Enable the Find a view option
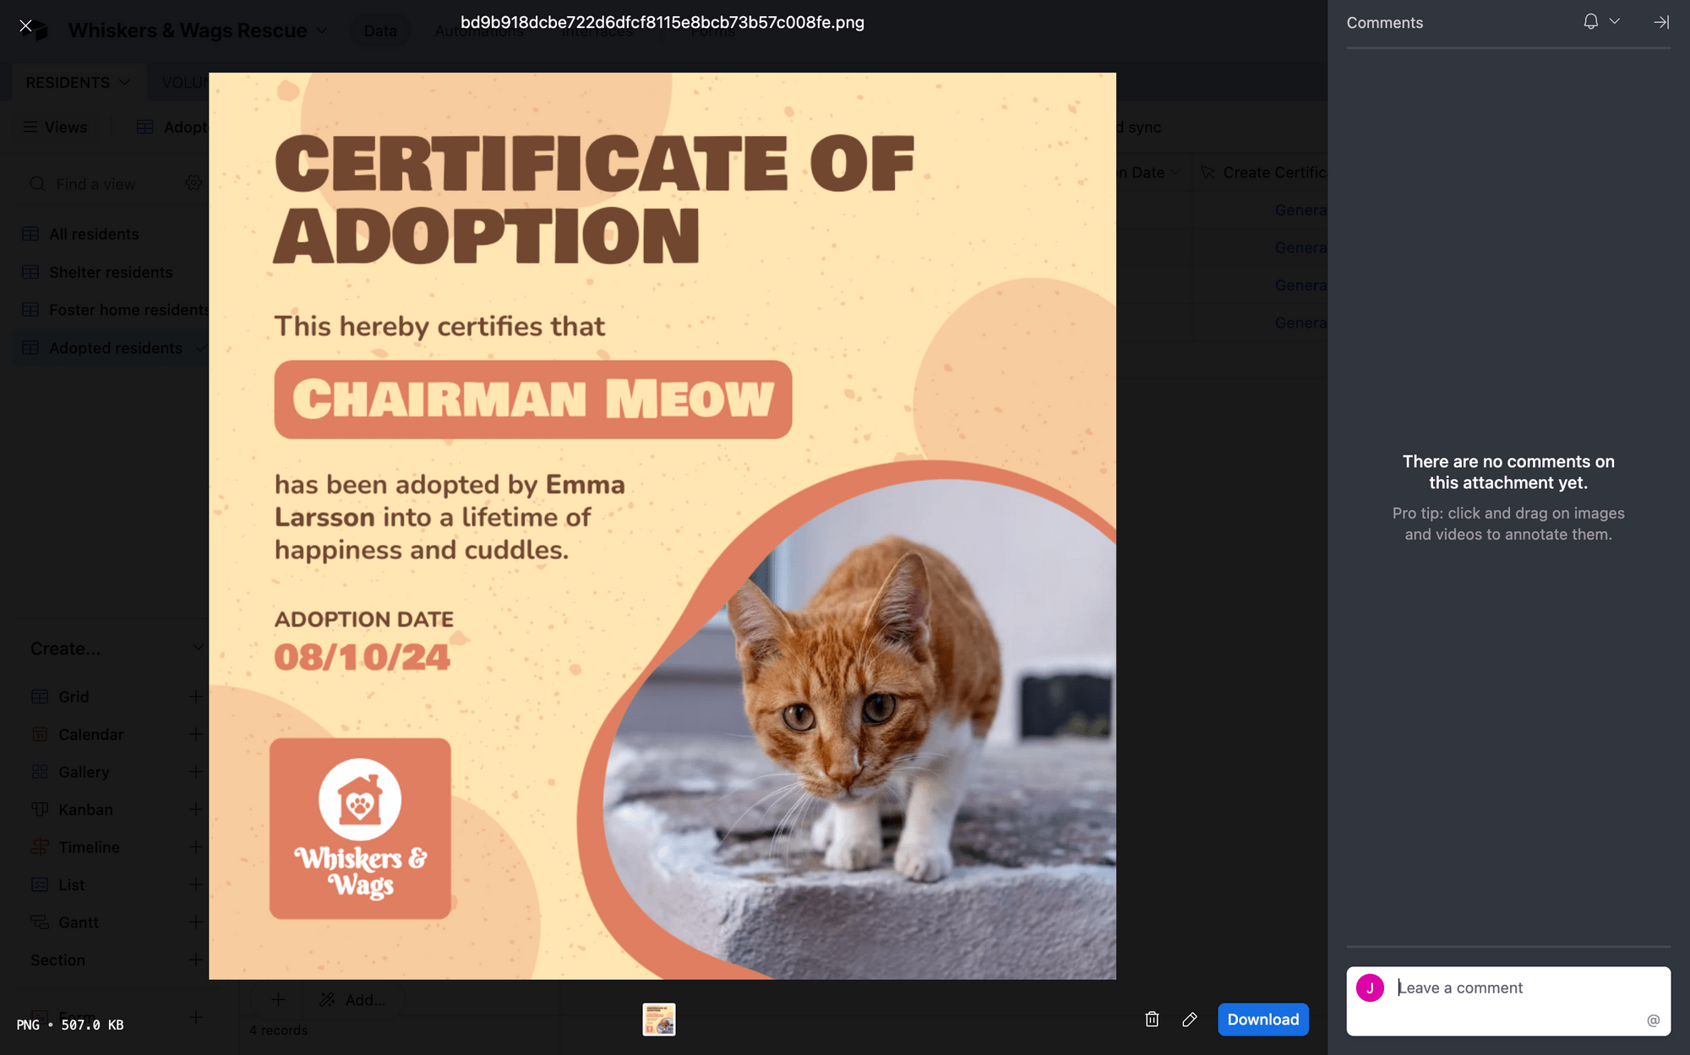The width and height of the screenshot is (1690, 1055). tap(95, 183)
